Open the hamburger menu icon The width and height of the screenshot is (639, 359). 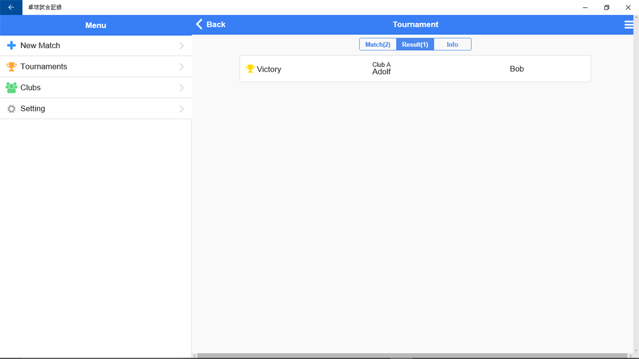(629, 25)
